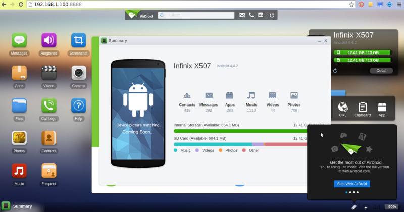The width and height of the screenshot is (404, 212).
Task: Open the Frequent contacts icon
Action: (x=48, y=171)
